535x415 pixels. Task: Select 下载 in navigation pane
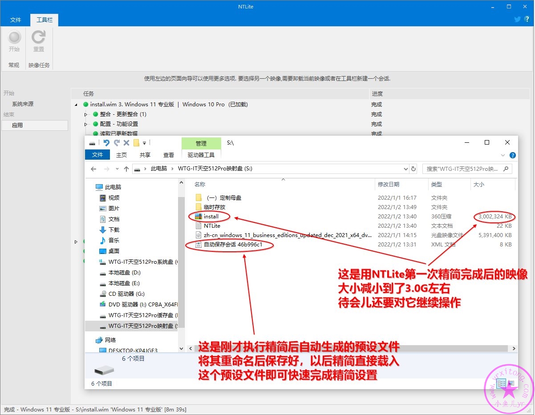(x=114, y=230)
